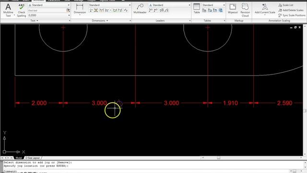Click into the Find text field
Viewport: 307px width, 173px height.
47,11
